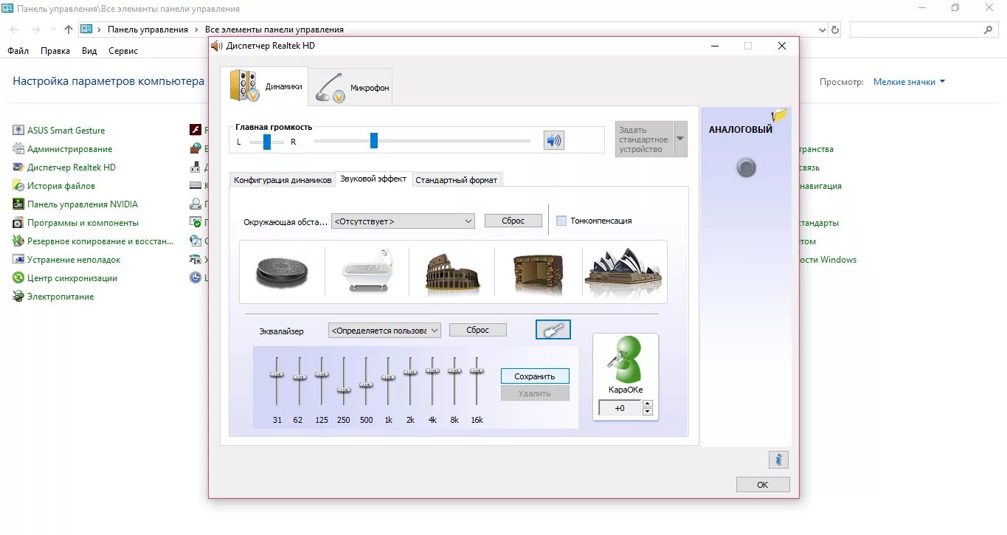This screenshot has height=535, width=1007.
Task: Expand the Задать стандартное устройство arrow
Action: tap(680, 139)
